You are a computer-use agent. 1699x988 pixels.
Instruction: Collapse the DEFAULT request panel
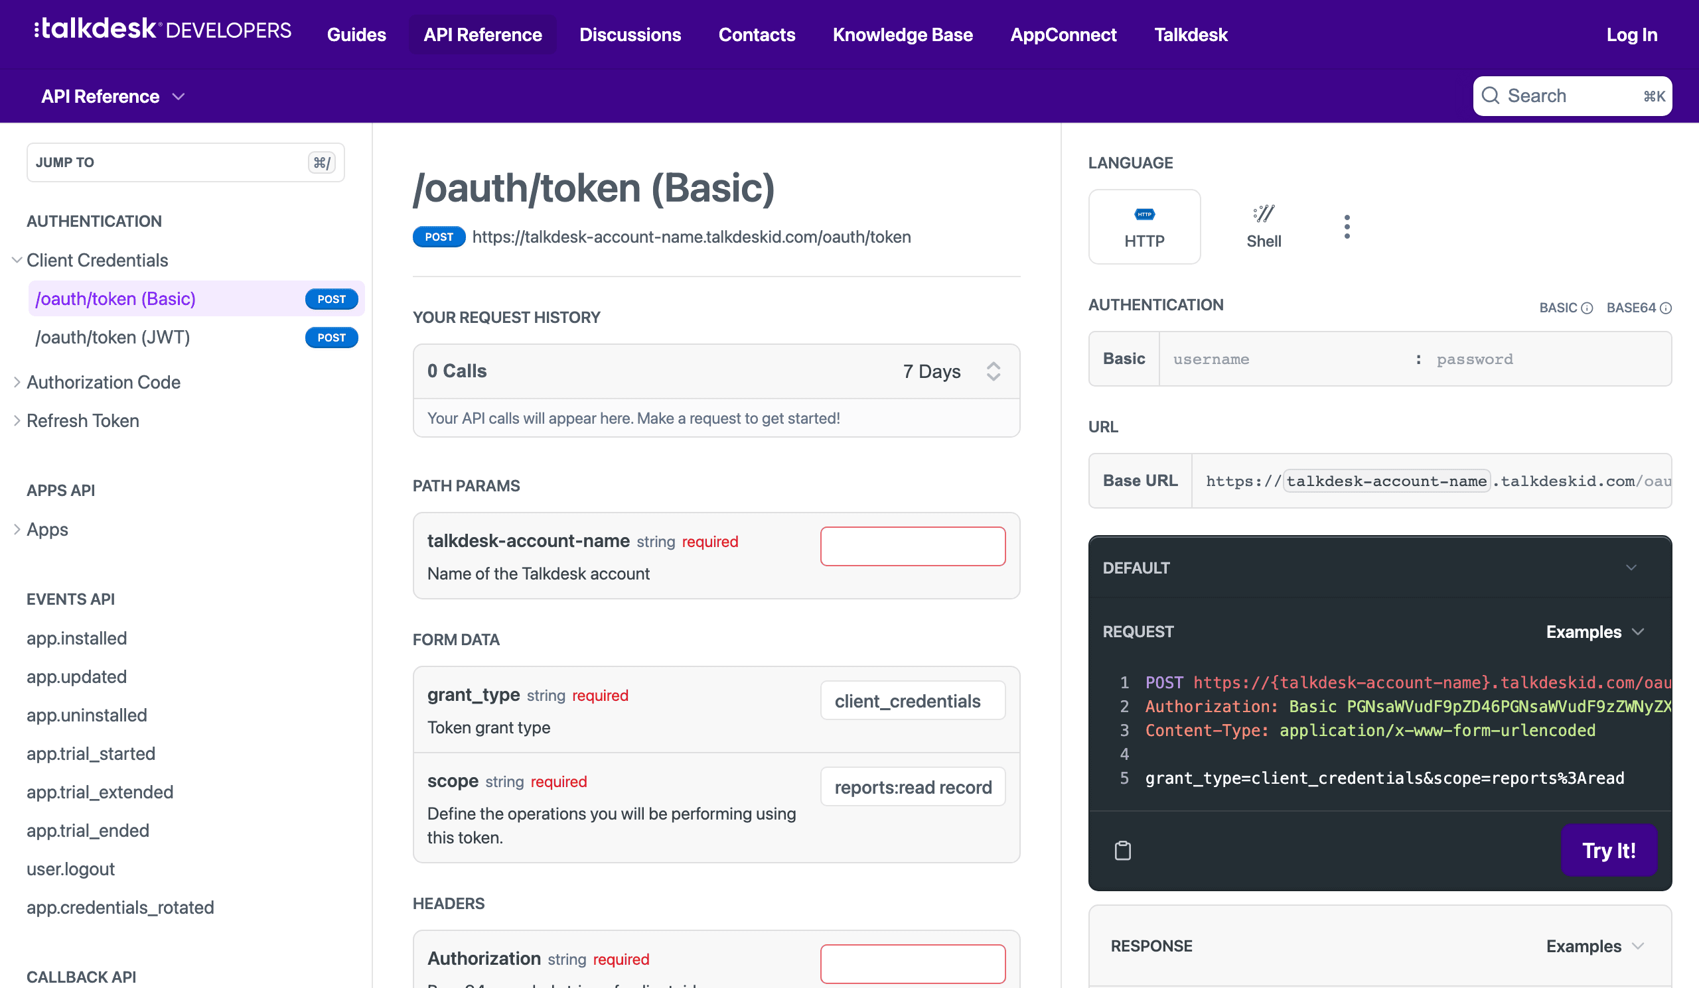tap(1631, 568)
